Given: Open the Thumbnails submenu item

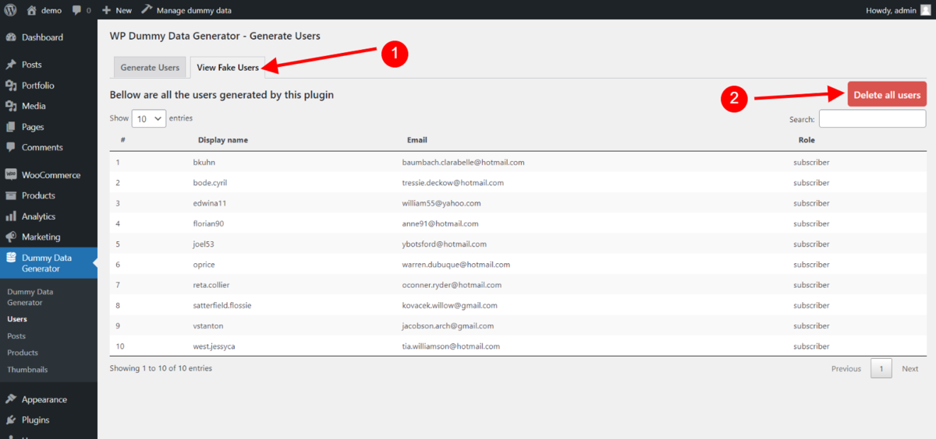Looking at the screenshot, I should [x=27, y=370].
